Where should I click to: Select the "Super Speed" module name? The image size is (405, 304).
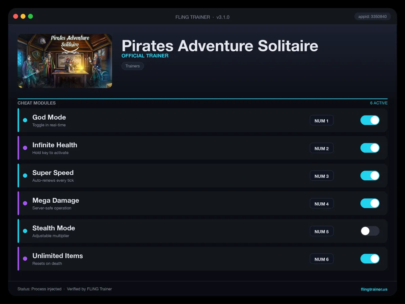53,173
